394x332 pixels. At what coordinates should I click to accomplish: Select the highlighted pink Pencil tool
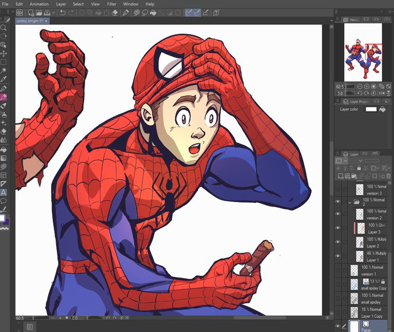pyautogui.click(x=3, y=97)
